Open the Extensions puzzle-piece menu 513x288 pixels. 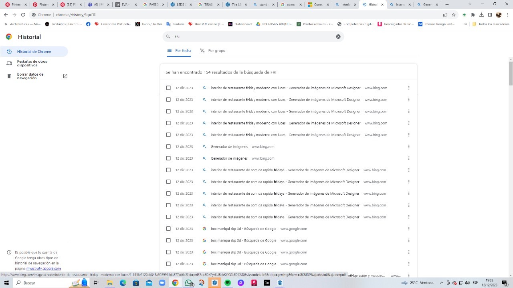pyautogui.click(x=473, y=15)
